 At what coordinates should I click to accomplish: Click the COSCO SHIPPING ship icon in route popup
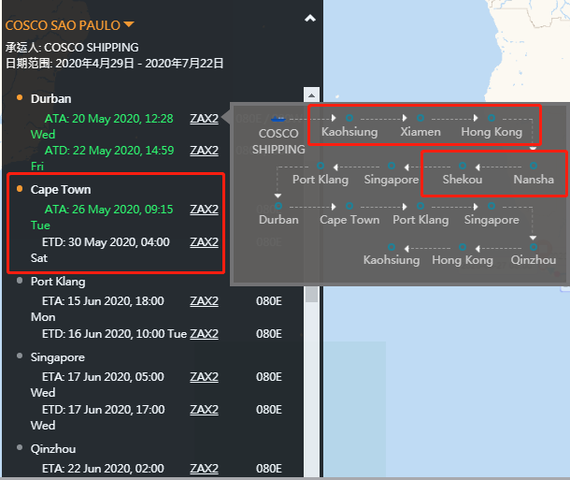278,119
